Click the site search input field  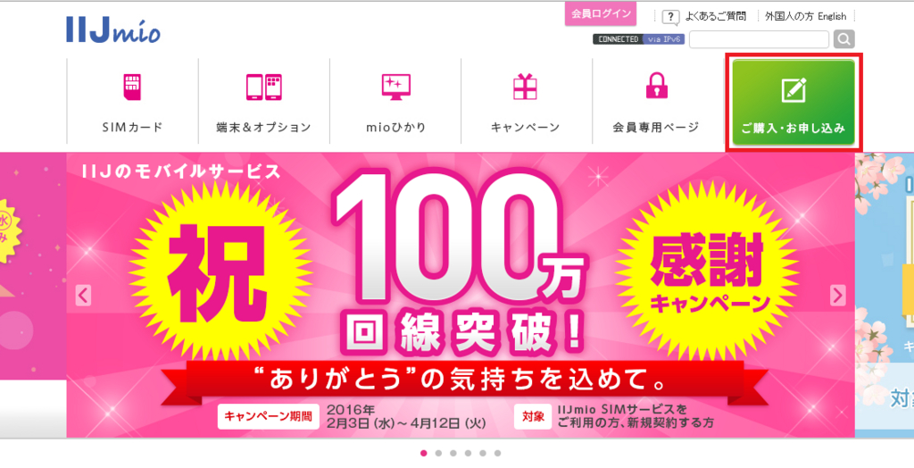point(759,39)
